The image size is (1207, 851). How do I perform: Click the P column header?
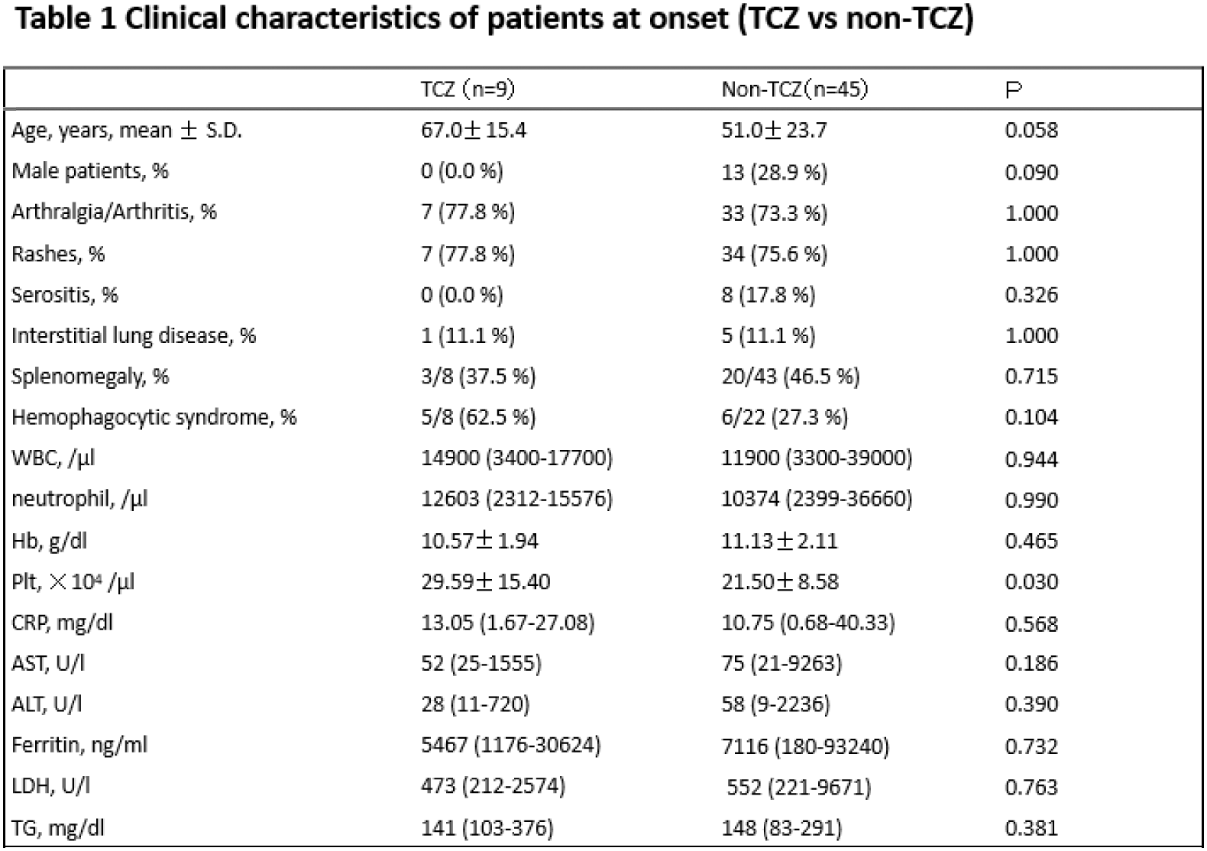click(1014, 91)
